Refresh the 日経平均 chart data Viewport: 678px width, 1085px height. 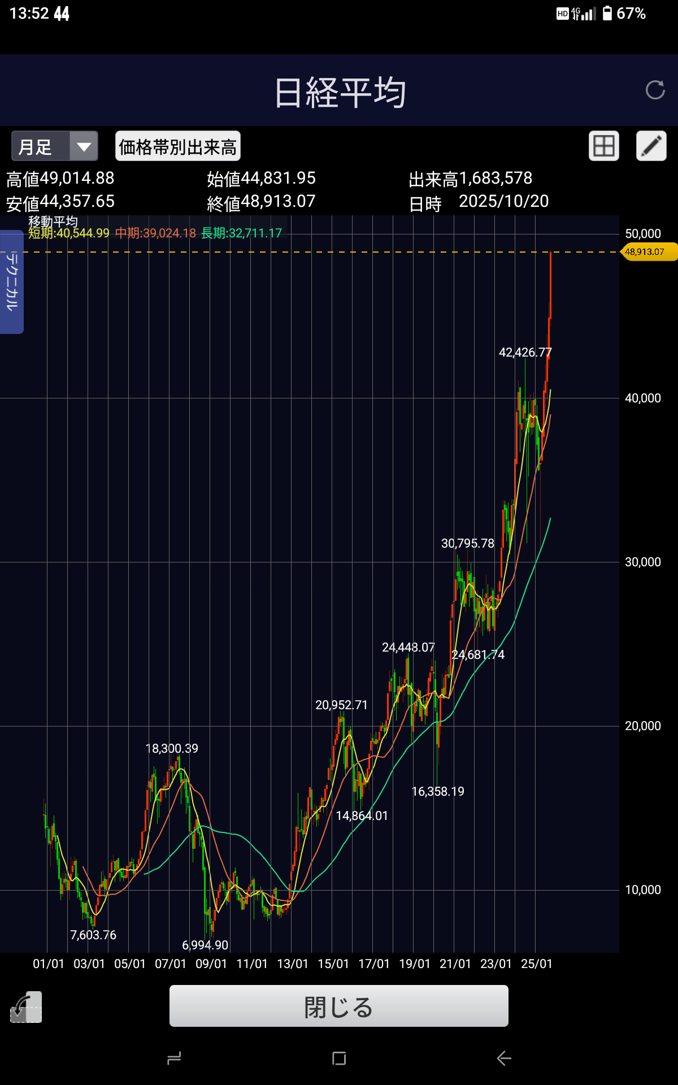click(x=655, y=90)
